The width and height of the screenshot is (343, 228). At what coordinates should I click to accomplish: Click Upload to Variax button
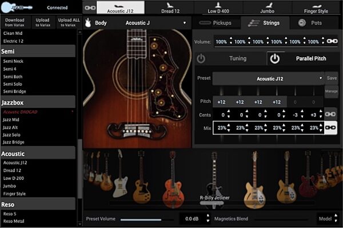point(43,22)
